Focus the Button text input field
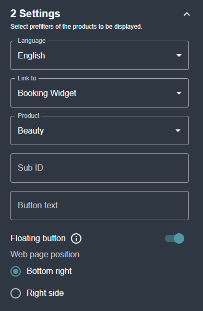The height and width of the screenshot is (311, 203). pyautogui.click(x=100, y=206)
